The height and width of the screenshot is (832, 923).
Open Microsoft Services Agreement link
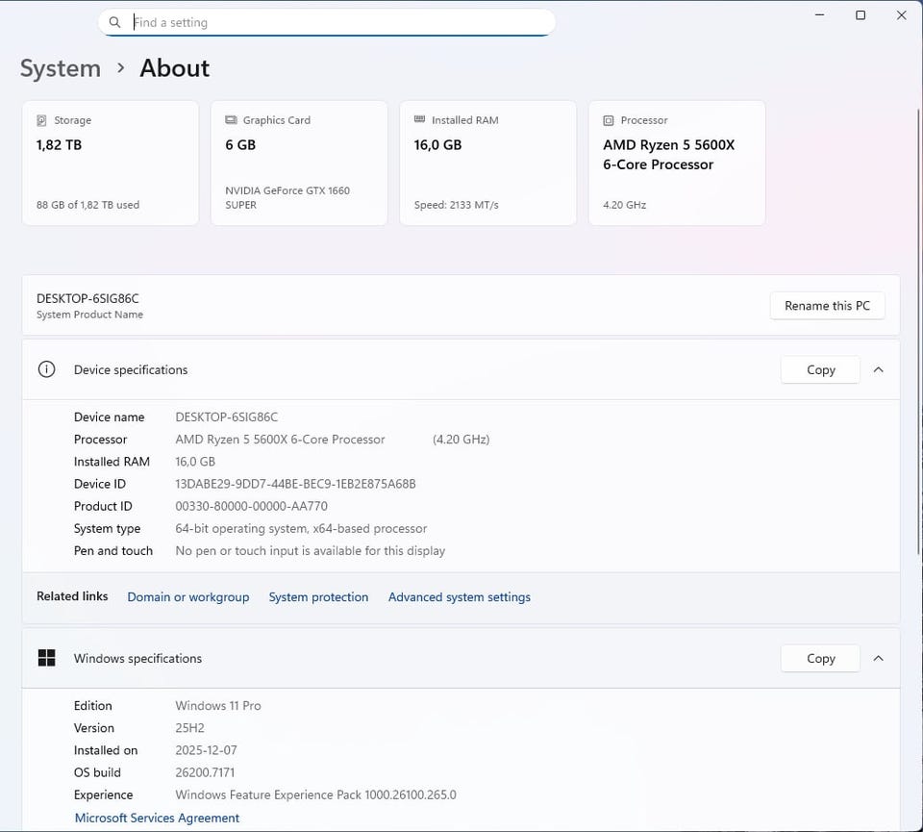[157, 818]
